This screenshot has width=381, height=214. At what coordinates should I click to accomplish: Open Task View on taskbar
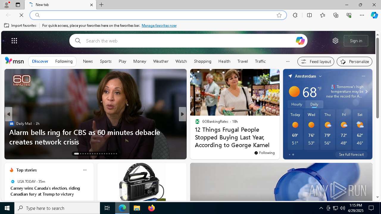pos(107,208)
